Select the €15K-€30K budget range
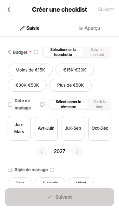119x211 pixels. pyautogui.click(x=75, y=70)
